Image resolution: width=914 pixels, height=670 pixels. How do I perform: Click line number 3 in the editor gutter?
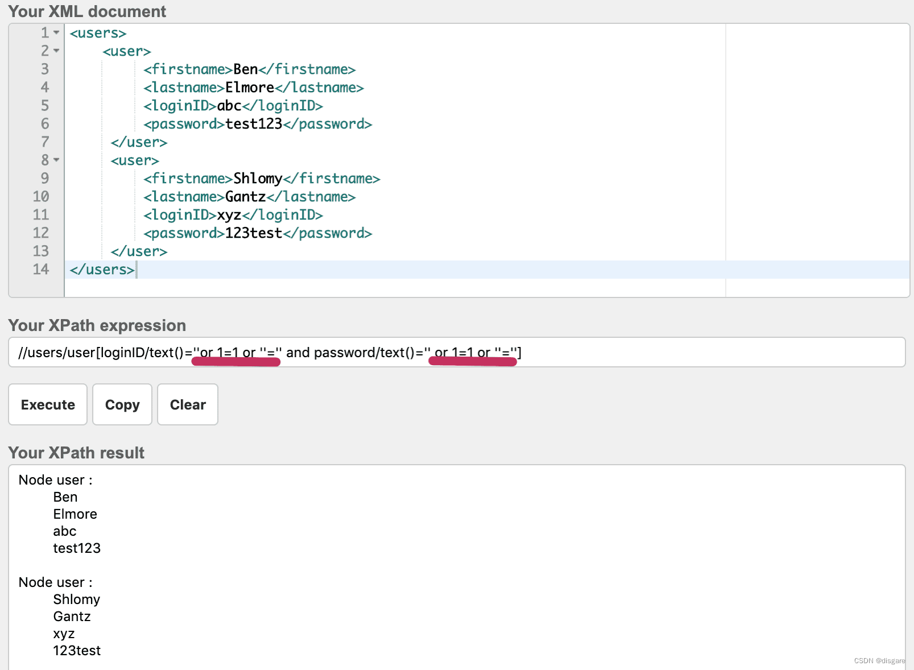44,69
